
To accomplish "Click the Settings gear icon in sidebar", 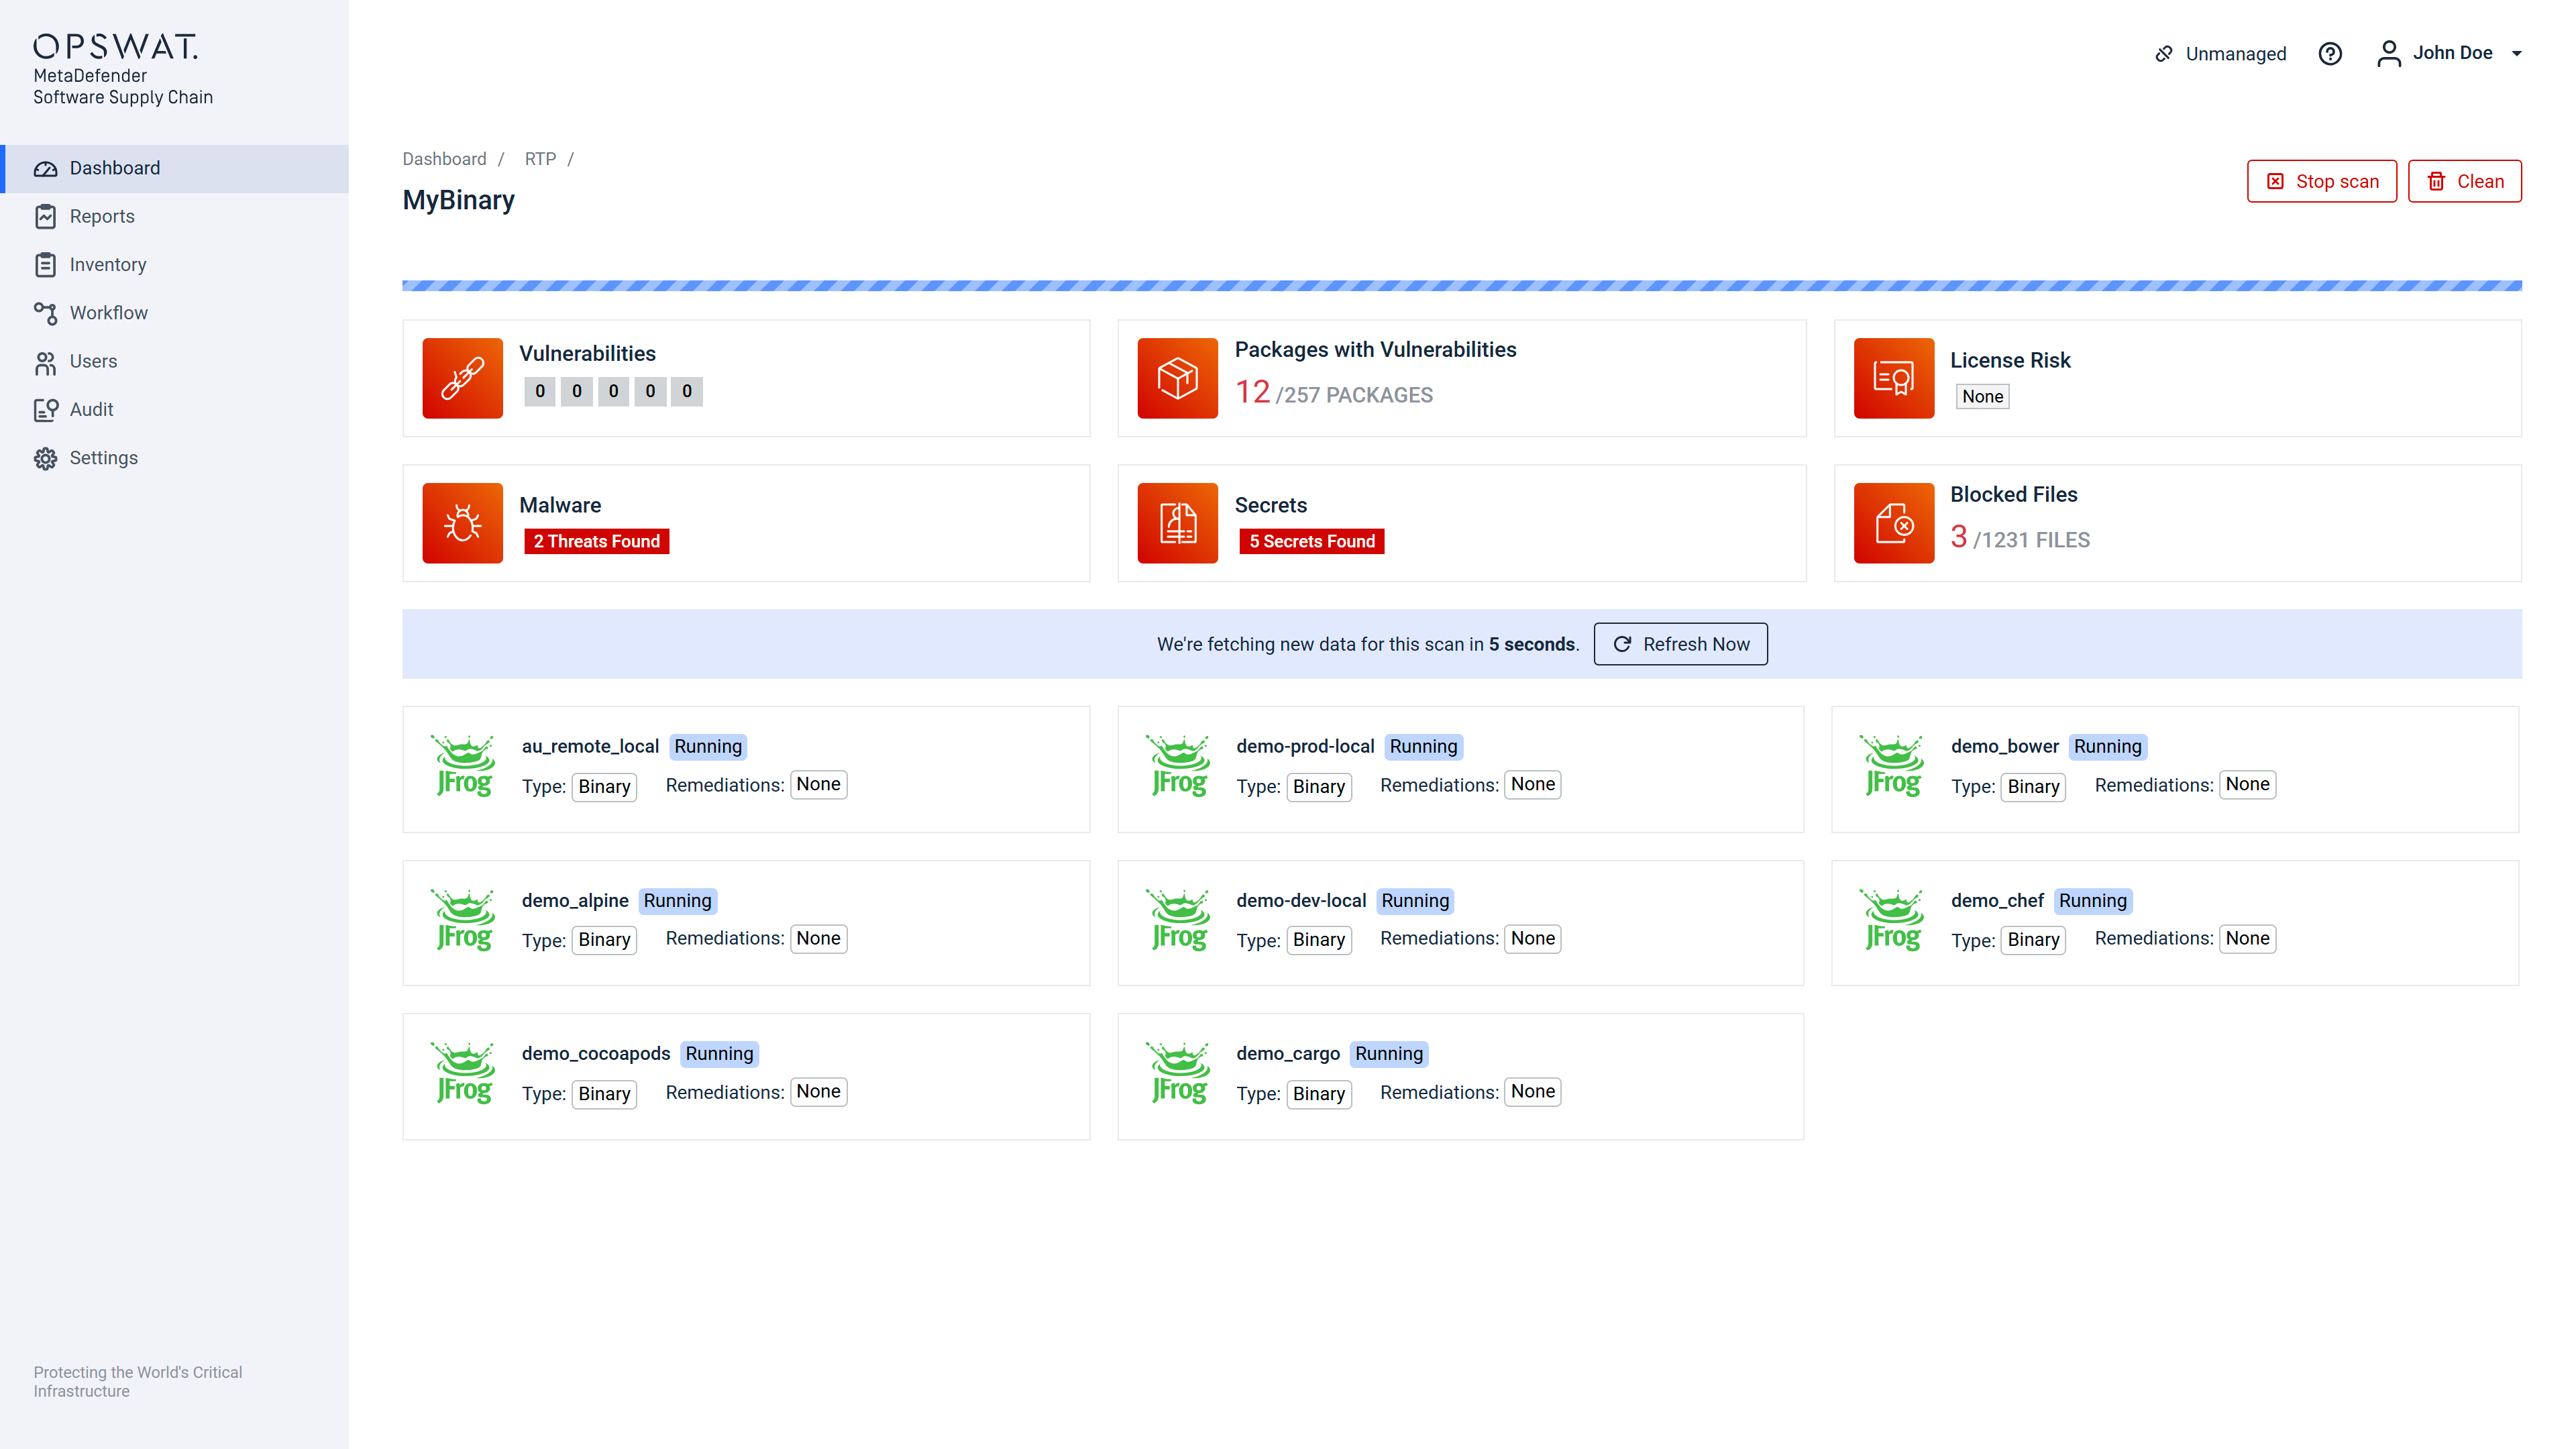I will (46, 458).
